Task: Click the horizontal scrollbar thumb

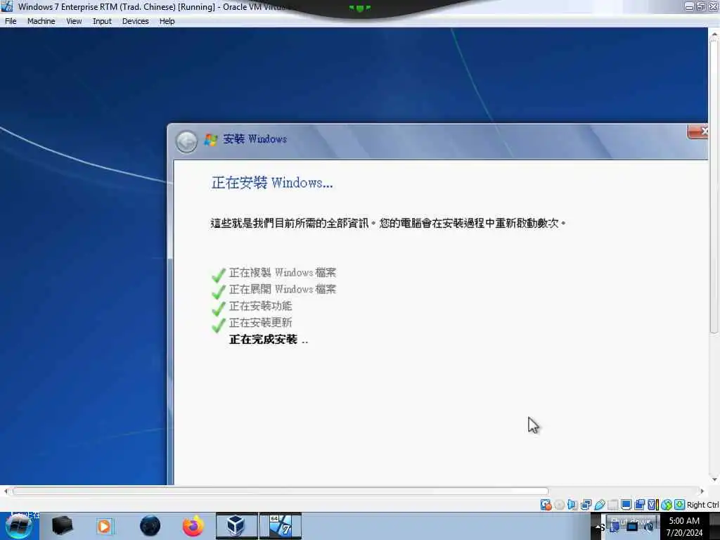Action: pos(281,491)
